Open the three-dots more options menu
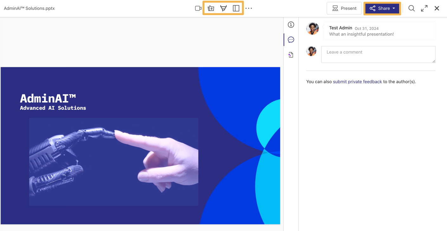447x231 pixels. (249, 8)
